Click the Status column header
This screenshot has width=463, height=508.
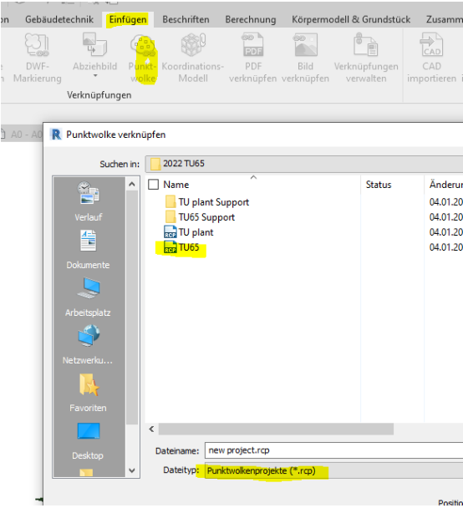[x=379, y=185]
